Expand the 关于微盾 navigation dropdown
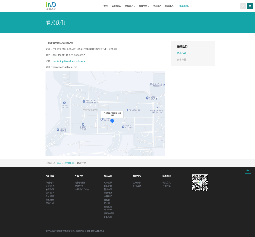255x237 pixels. click(x=116, y=6)
